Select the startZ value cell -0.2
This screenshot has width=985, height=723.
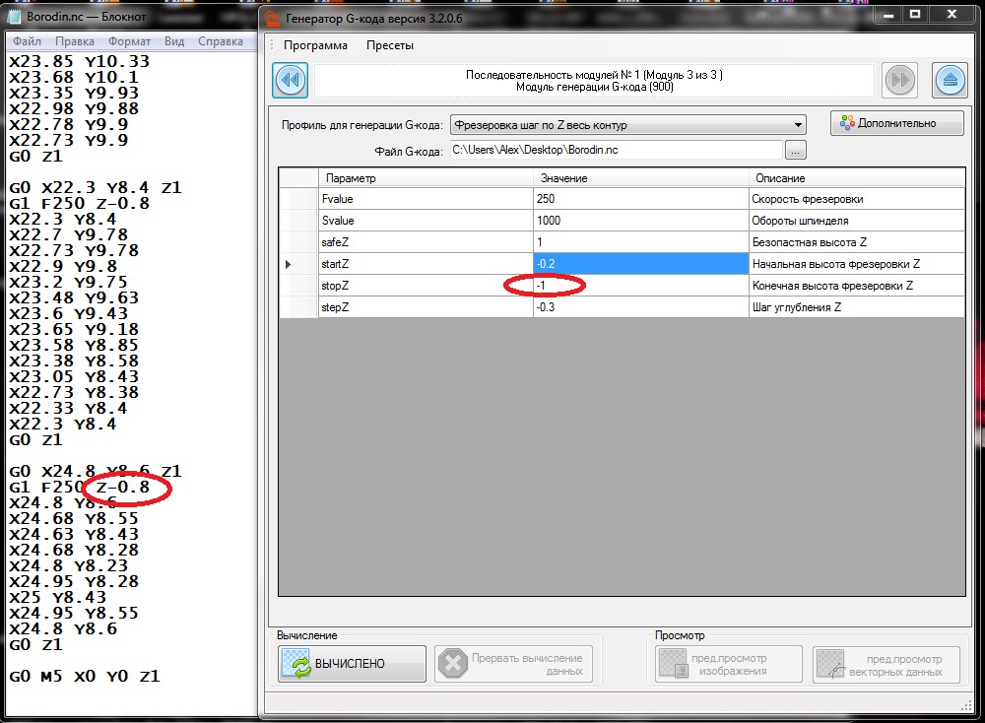pos(641,264)
